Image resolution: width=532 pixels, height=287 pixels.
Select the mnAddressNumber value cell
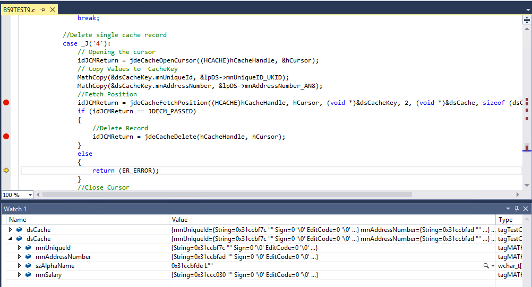click(332, 256)
